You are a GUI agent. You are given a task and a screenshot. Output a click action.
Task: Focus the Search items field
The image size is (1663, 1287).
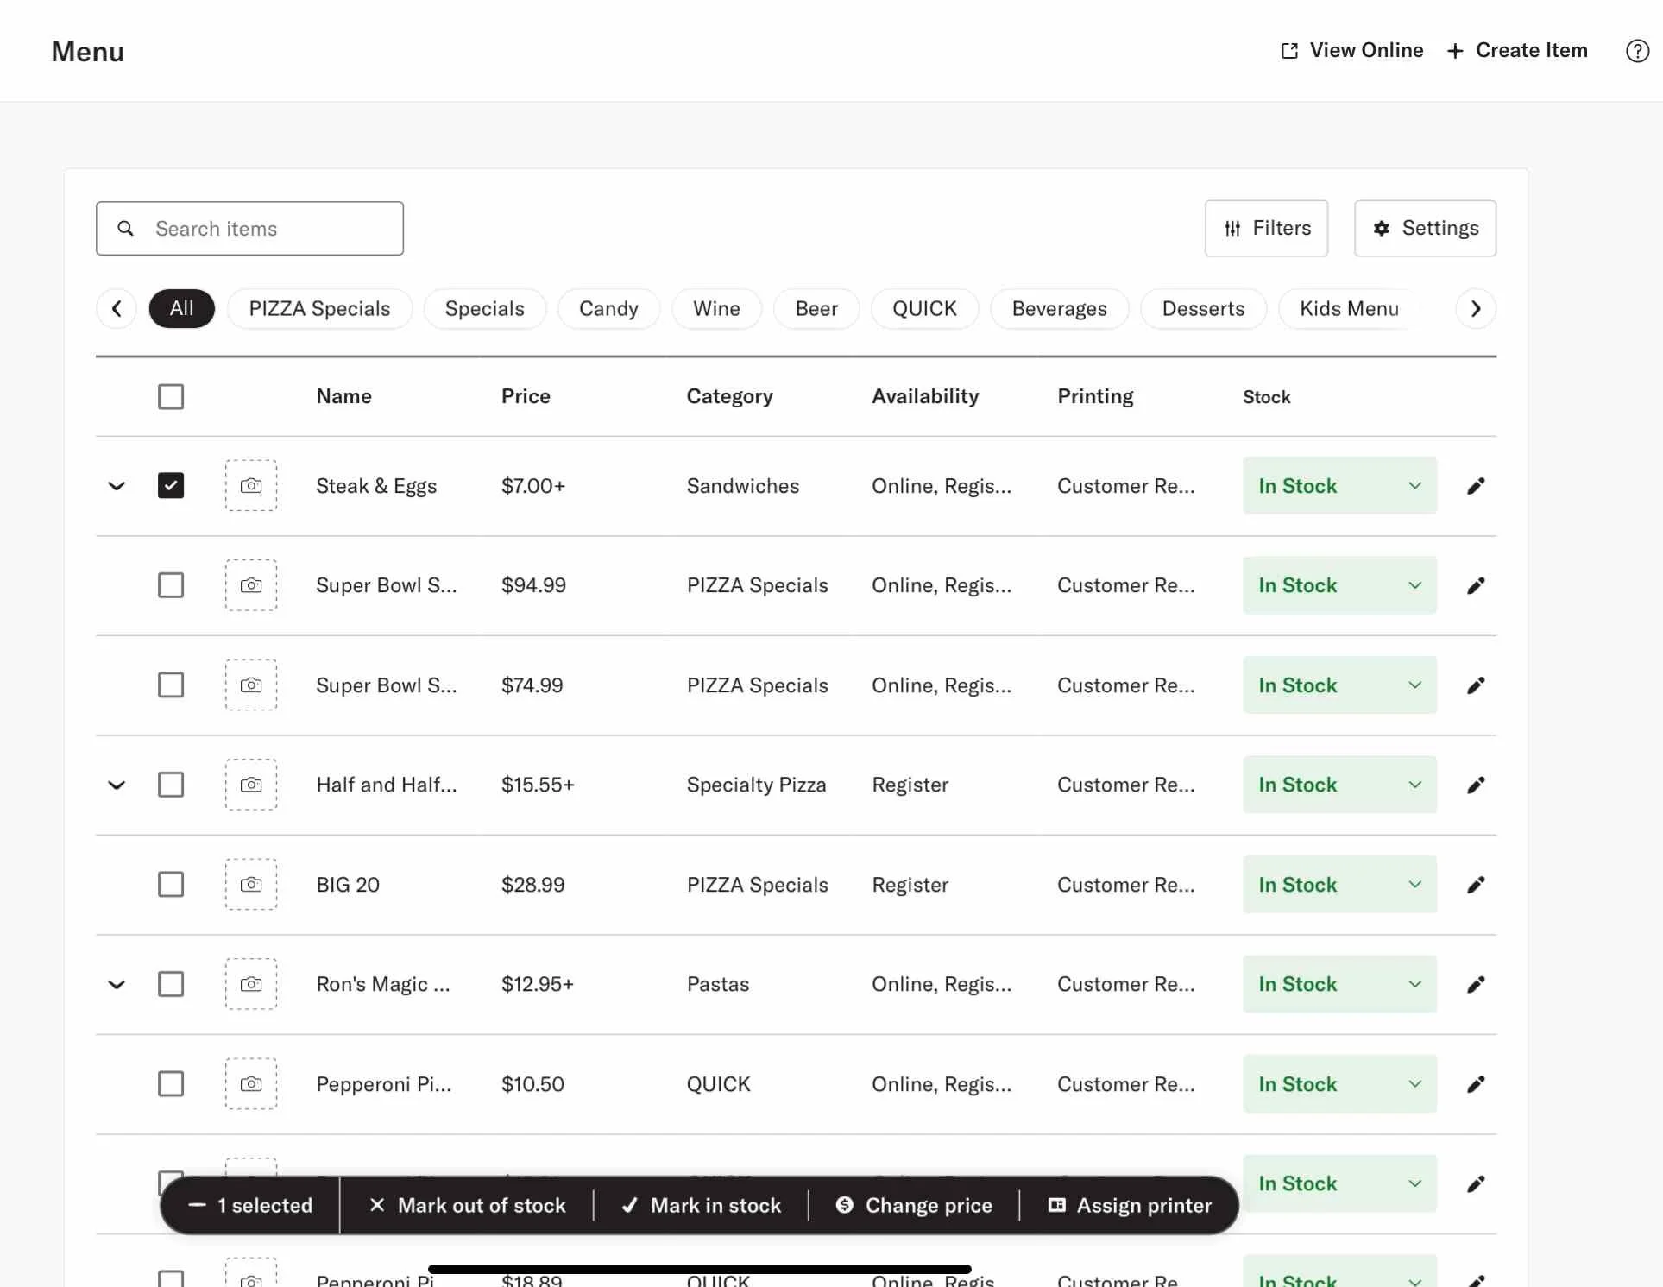(249, 229)
